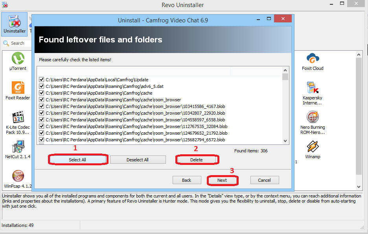Select the Kaspersky Internet Security icon
The image size is (368, 234).
click(x=313, y=88)
